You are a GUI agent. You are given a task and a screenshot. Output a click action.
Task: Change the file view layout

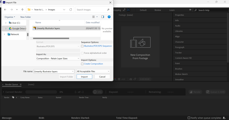click(x=93, y=17)
